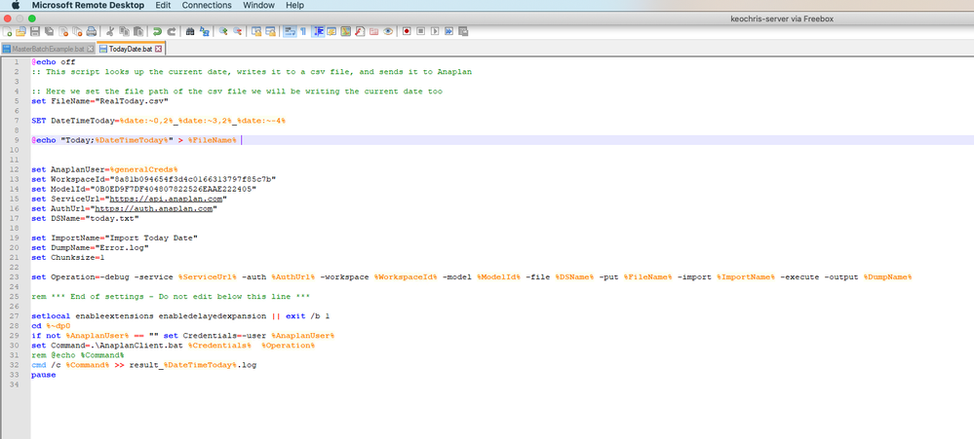Viewport: 974px width, 439px height.
Task: Click "cd %~dp0" on line 28
Action: pyautogui.click(x=51, y=325)
